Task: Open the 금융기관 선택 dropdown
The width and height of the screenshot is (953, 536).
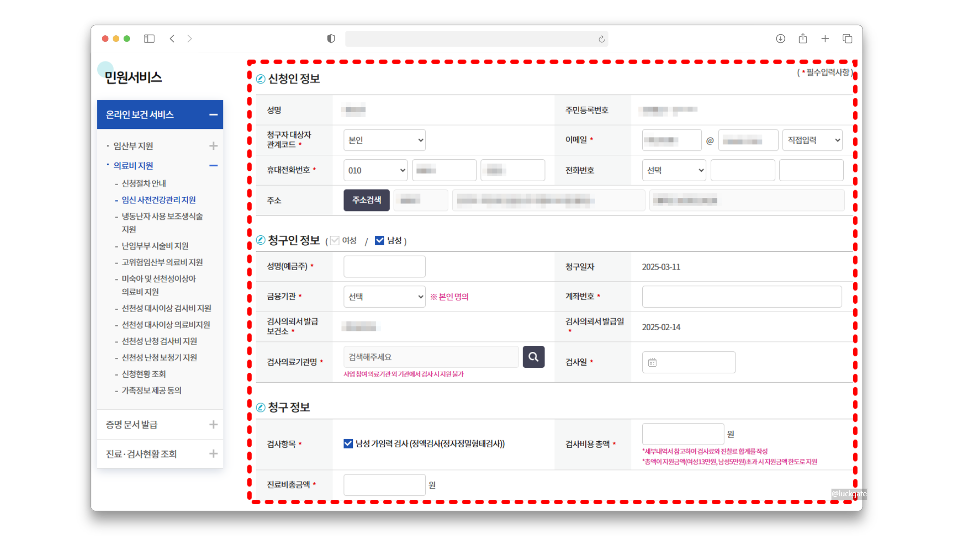Action: [x=384, y=297]
